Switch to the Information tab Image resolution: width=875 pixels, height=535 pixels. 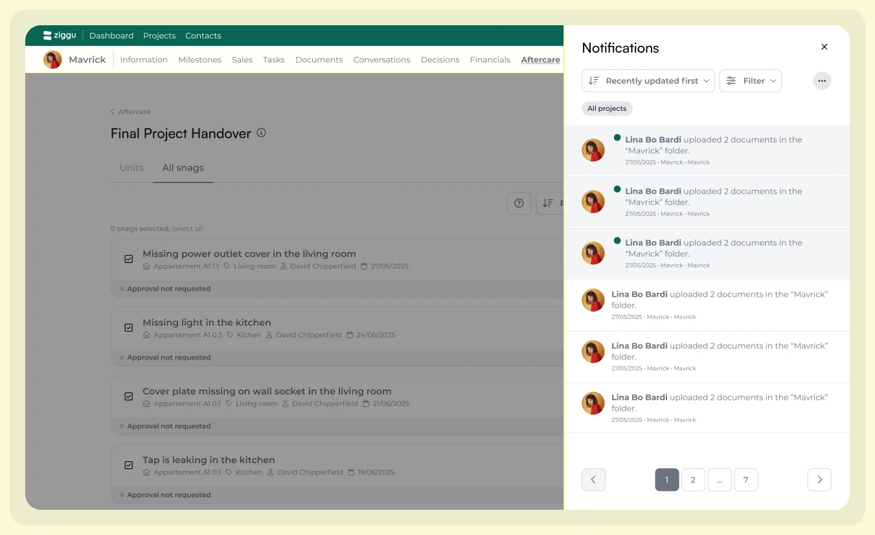coord(144,60)
